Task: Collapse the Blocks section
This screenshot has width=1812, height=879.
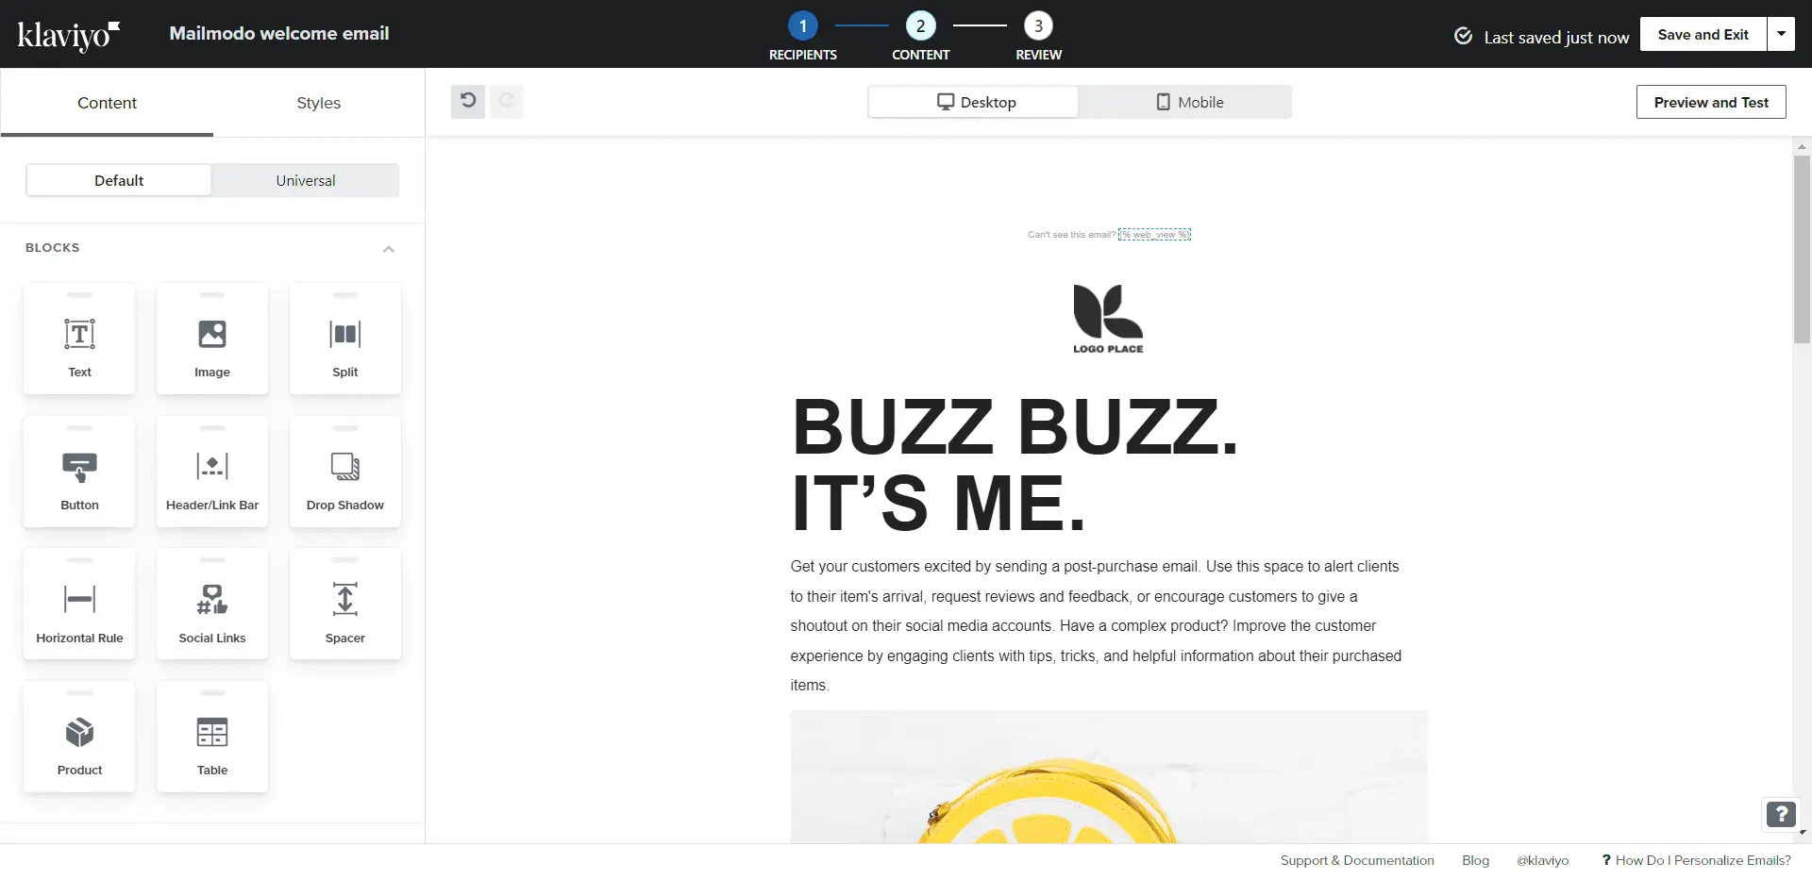Action: pos(388,248)
